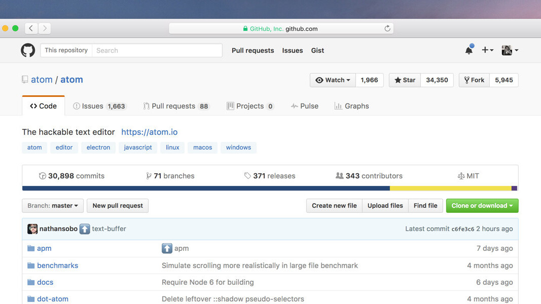Open the Clone or download menu
The height and width of the screenshot is (304, 541).
[x=482, y=206]
